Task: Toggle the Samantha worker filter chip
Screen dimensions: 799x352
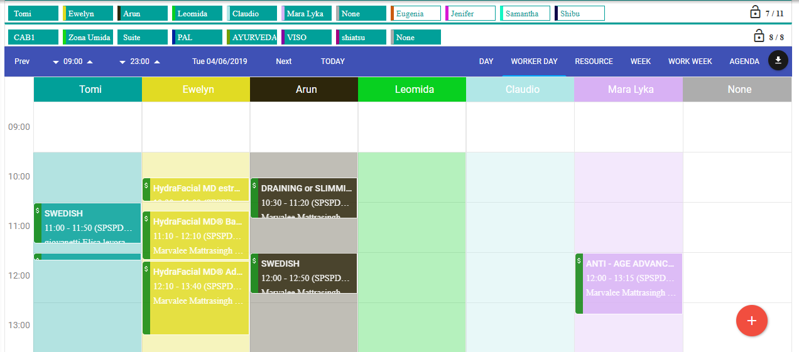Action: tap(525, 14)
